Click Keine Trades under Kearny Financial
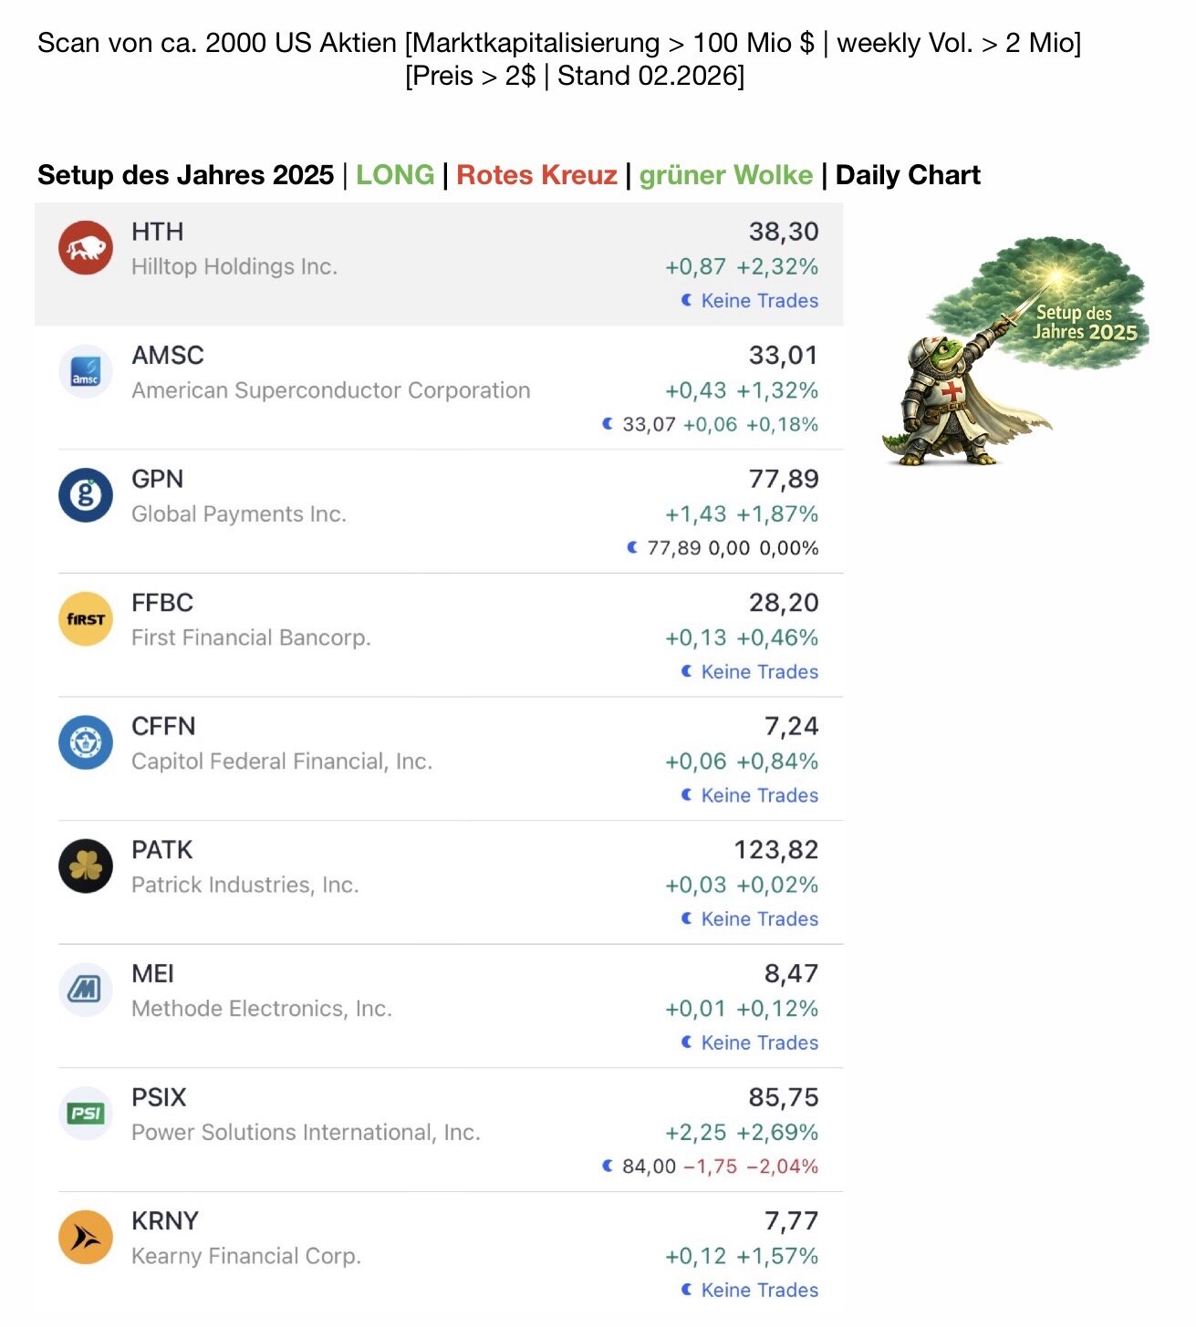1196x1327 pixels. [x=759, y=1291]
